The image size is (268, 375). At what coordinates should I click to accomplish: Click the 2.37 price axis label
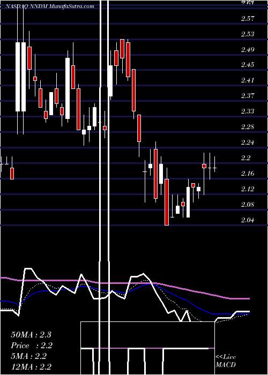coord(248,96)
